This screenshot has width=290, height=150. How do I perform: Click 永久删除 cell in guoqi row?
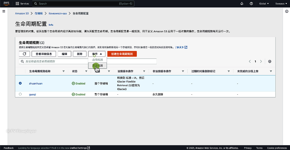[158, 94]
